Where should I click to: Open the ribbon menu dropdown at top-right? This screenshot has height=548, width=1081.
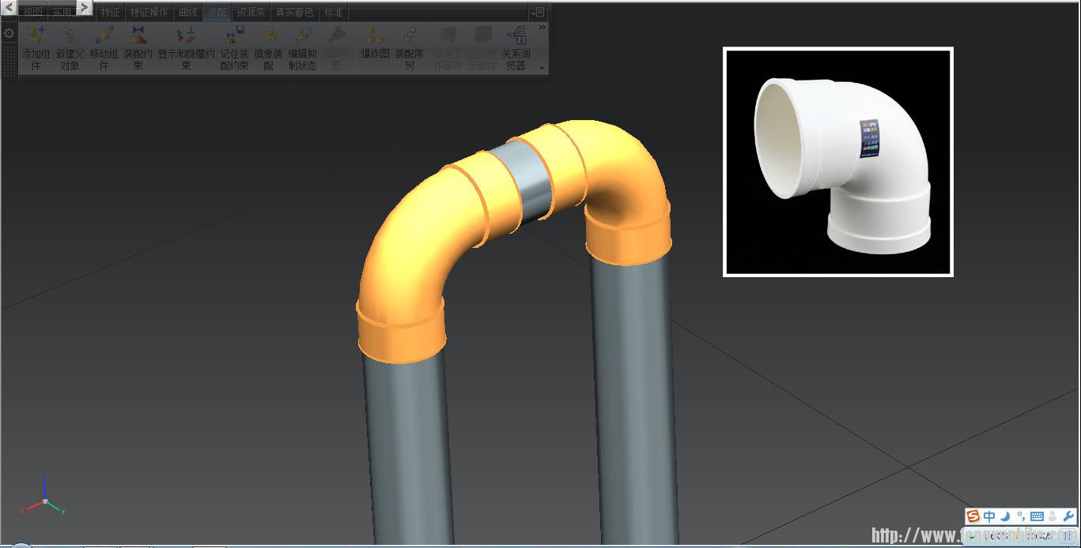538,12
